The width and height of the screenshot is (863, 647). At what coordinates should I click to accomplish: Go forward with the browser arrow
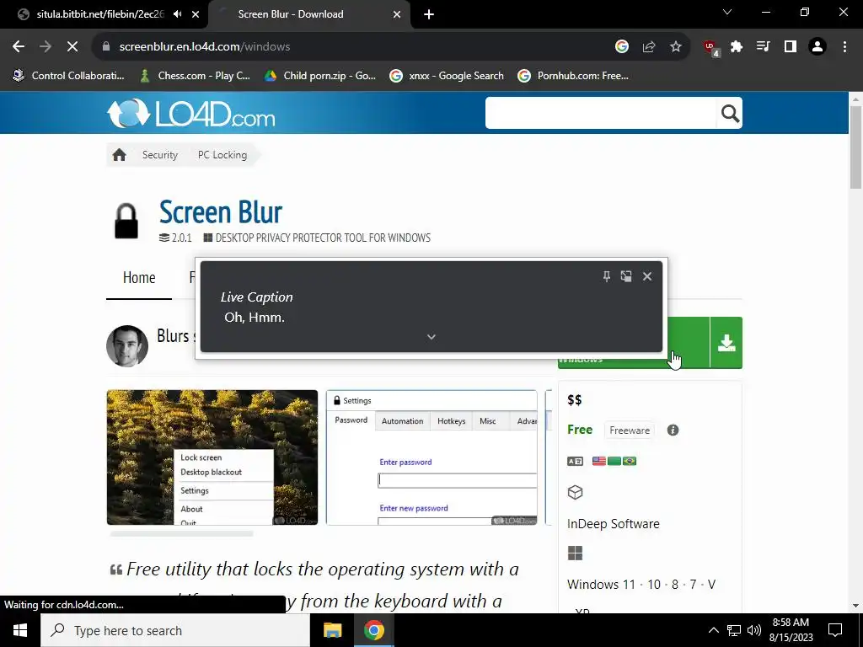pos(46,47)
